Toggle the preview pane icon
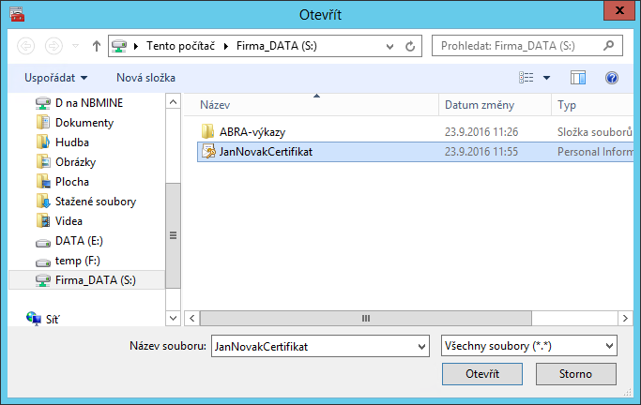Viewport: 641px width, 405px height. pyautogui.click(x=578, y=78)
